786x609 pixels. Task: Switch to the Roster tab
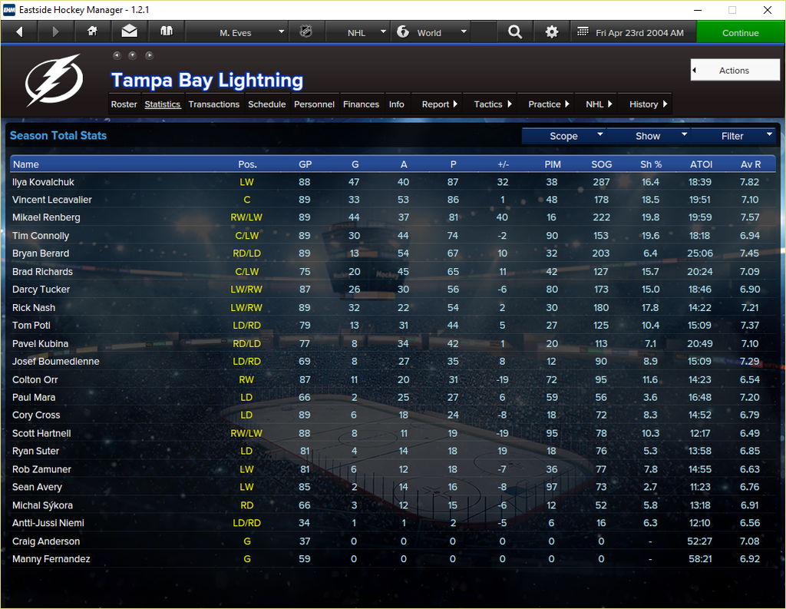[x=124, y=104]
